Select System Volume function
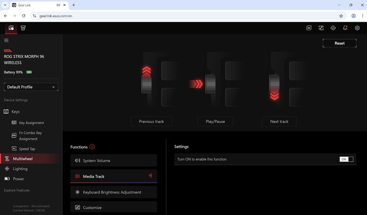Image resolution: width=367 pixels, height=215 pixels. (x=113, y=161)
